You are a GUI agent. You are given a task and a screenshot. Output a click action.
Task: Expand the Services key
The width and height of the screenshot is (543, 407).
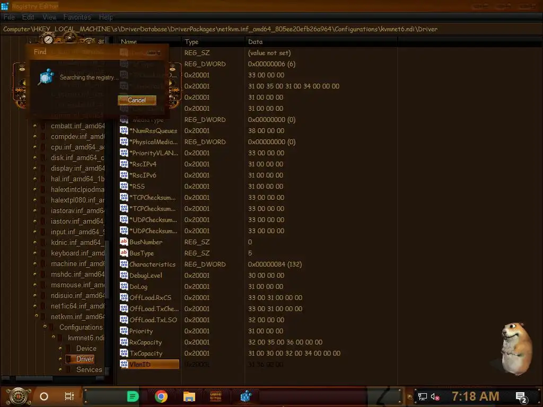[x=60, y=369]
